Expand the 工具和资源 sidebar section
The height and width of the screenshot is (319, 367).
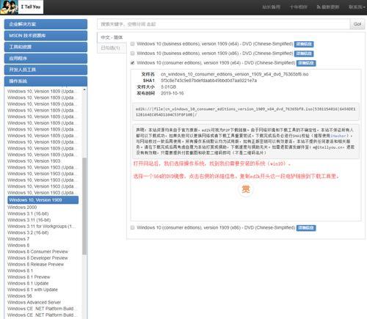click(x=46, y=47)
